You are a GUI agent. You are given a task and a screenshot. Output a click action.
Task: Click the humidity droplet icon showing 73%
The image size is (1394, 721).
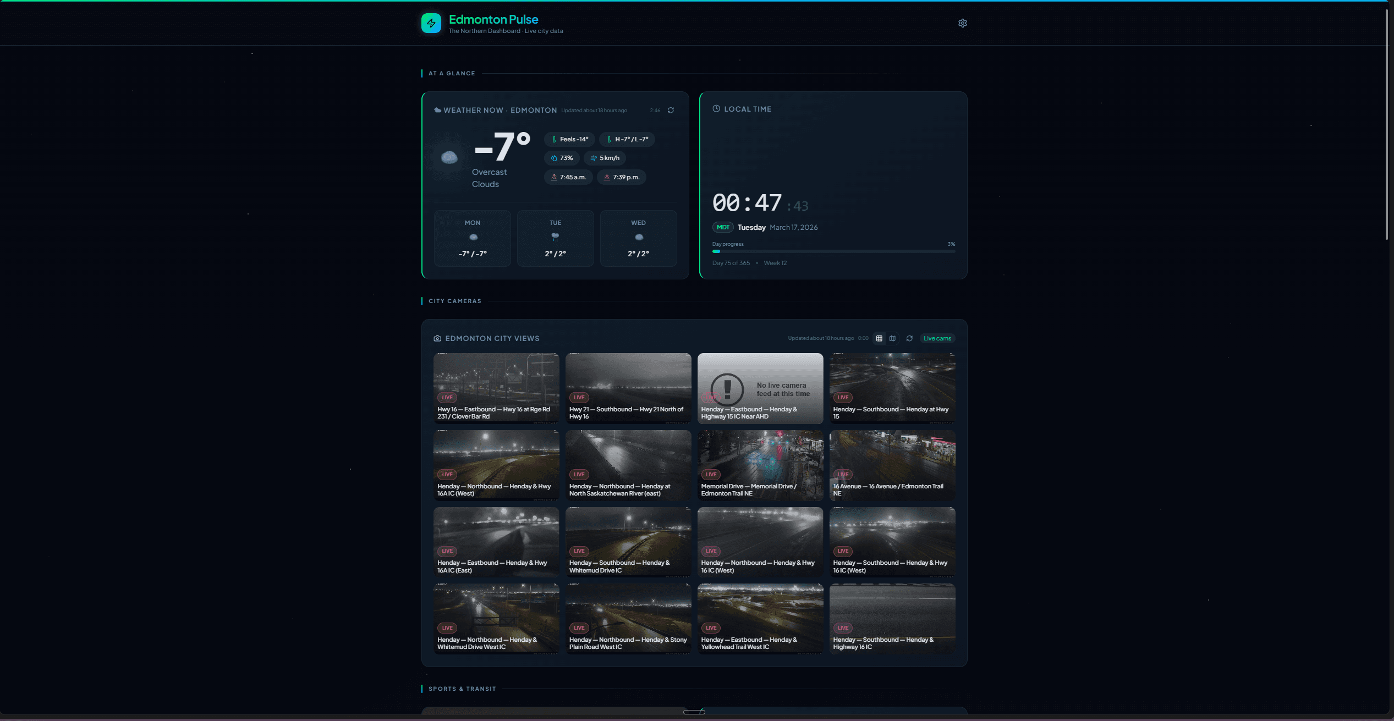click(x=554, y=158)
